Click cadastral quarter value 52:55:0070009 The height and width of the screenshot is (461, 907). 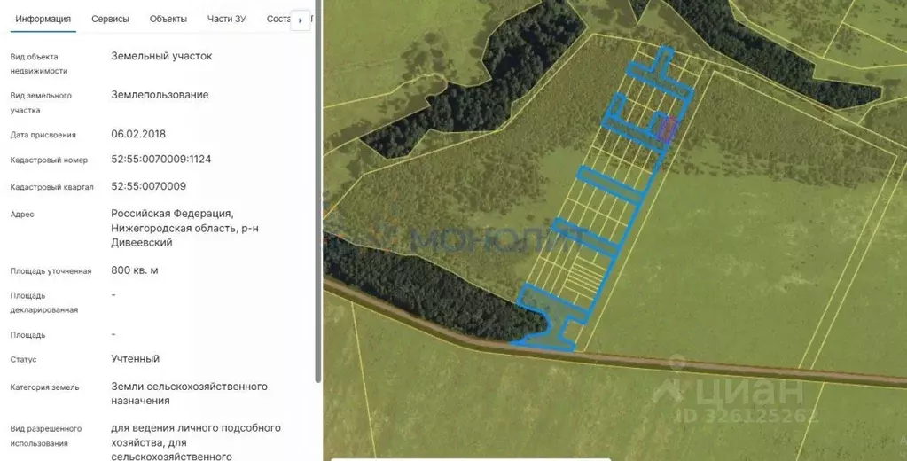click(148, 186)
